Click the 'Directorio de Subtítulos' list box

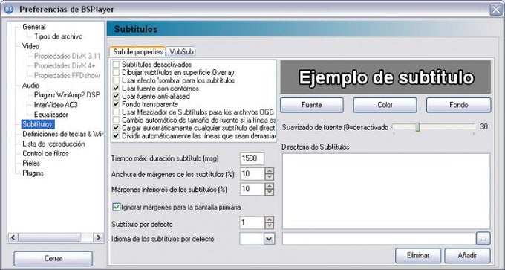(386, 191)
